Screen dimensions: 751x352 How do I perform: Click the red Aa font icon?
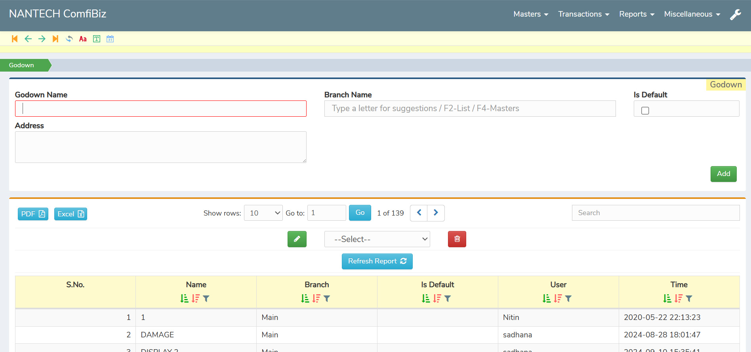click(83, 39)
